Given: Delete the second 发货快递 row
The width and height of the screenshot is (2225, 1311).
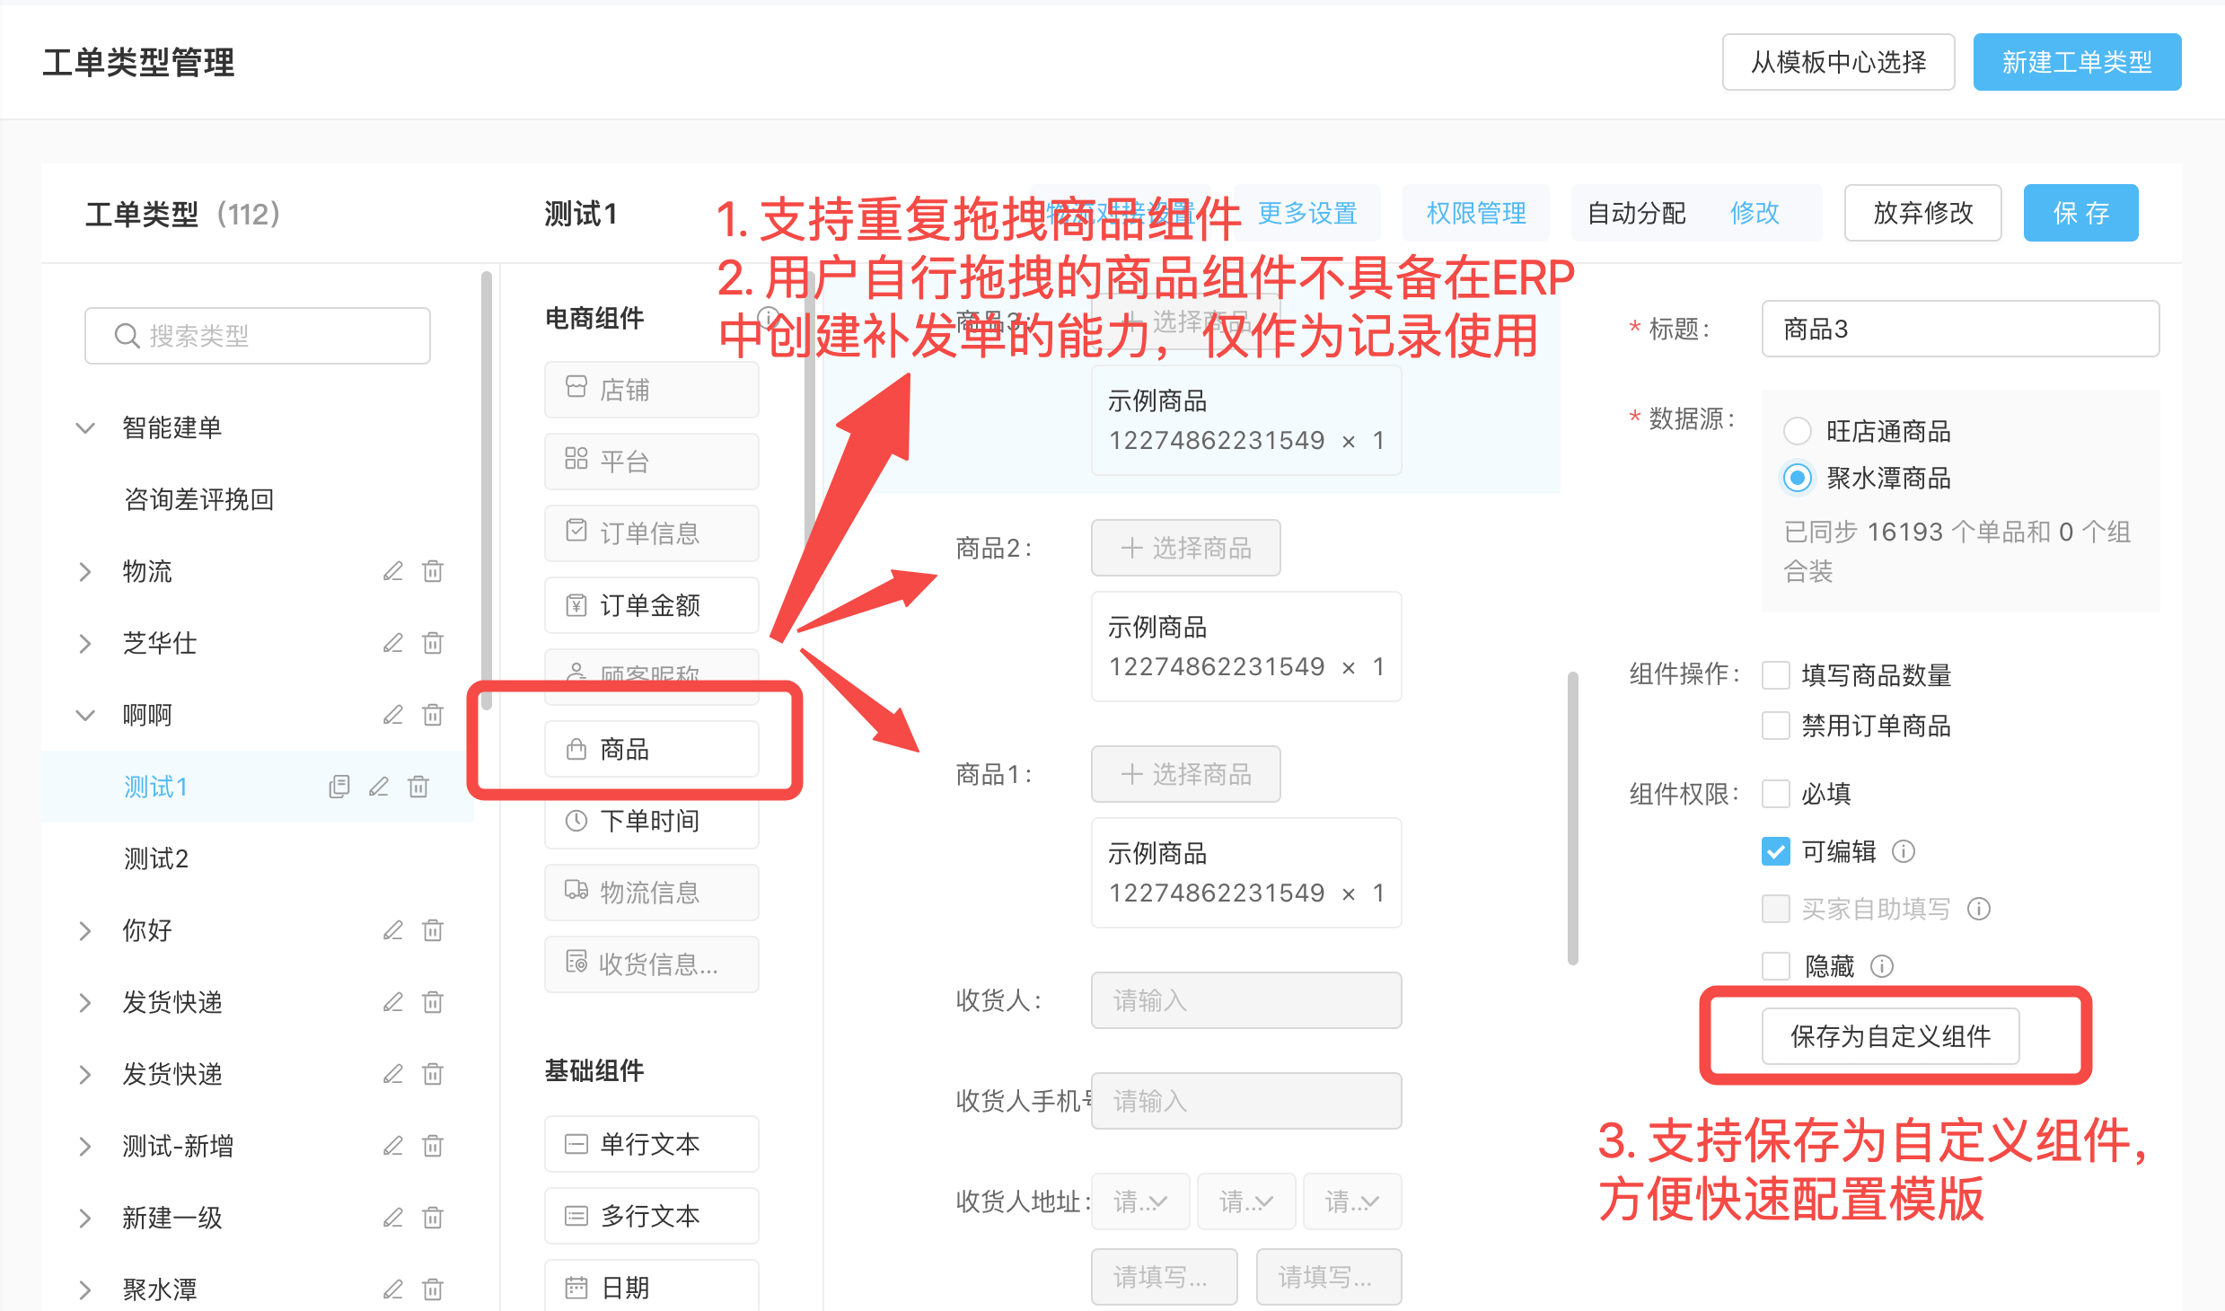Looking at the screenshot, I should pyautogui.click(x=433, y=1074).
